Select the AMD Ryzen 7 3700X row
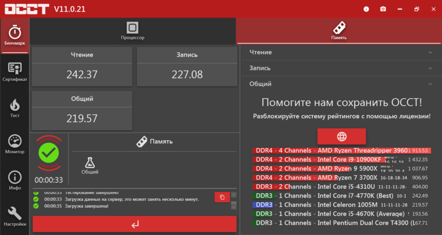Image resolution: width=442 pixels, height=235 pixels. [341, 177]
